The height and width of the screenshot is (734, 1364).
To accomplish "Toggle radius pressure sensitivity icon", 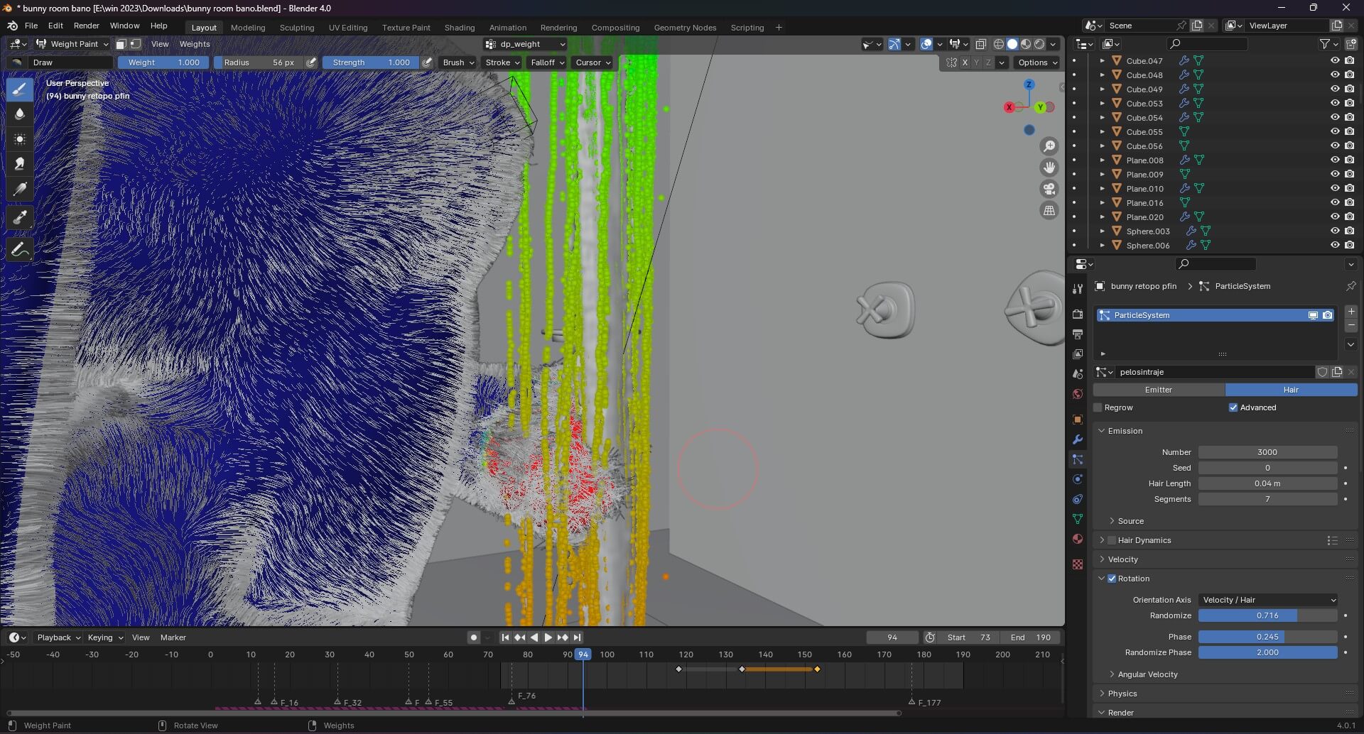I will click(311, 62).
